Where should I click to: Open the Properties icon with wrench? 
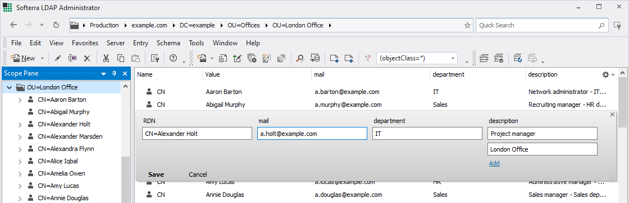pos(155,58)
